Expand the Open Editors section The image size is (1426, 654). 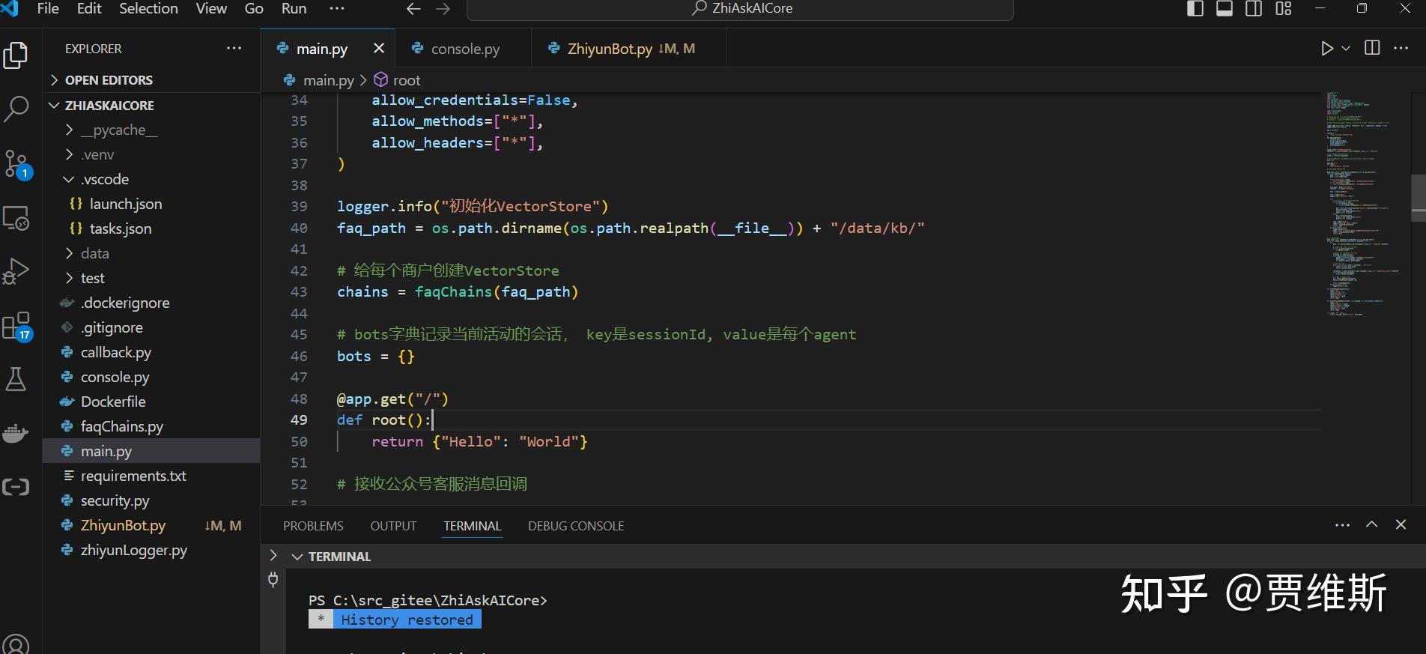[x=151, y=80]
